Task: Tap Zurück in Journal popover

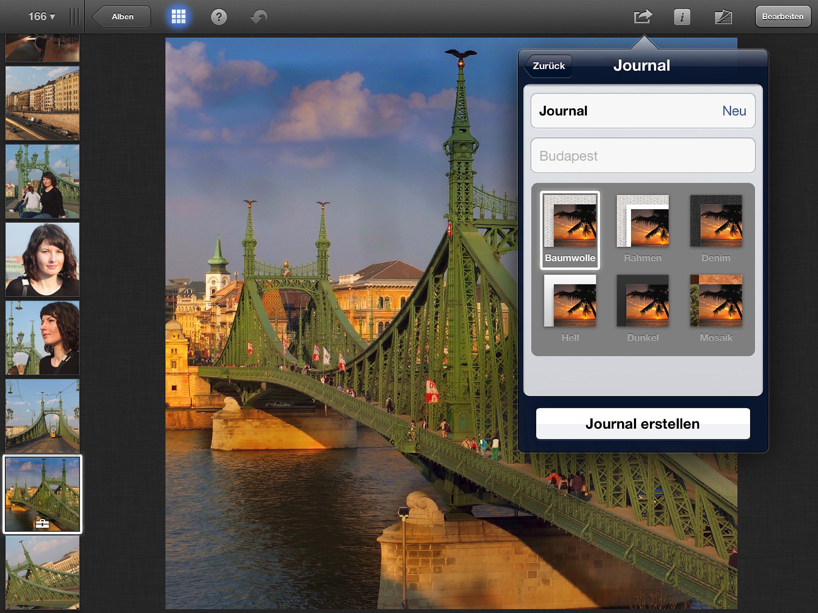Action: pos(548,66)
